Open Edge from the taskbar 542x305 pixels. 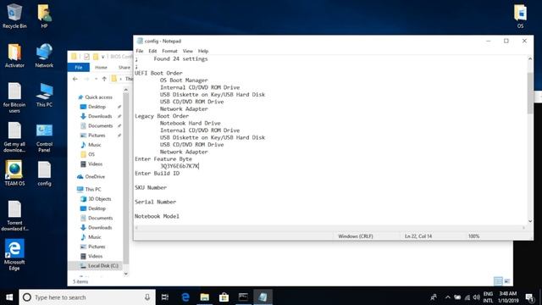[185, 297]
